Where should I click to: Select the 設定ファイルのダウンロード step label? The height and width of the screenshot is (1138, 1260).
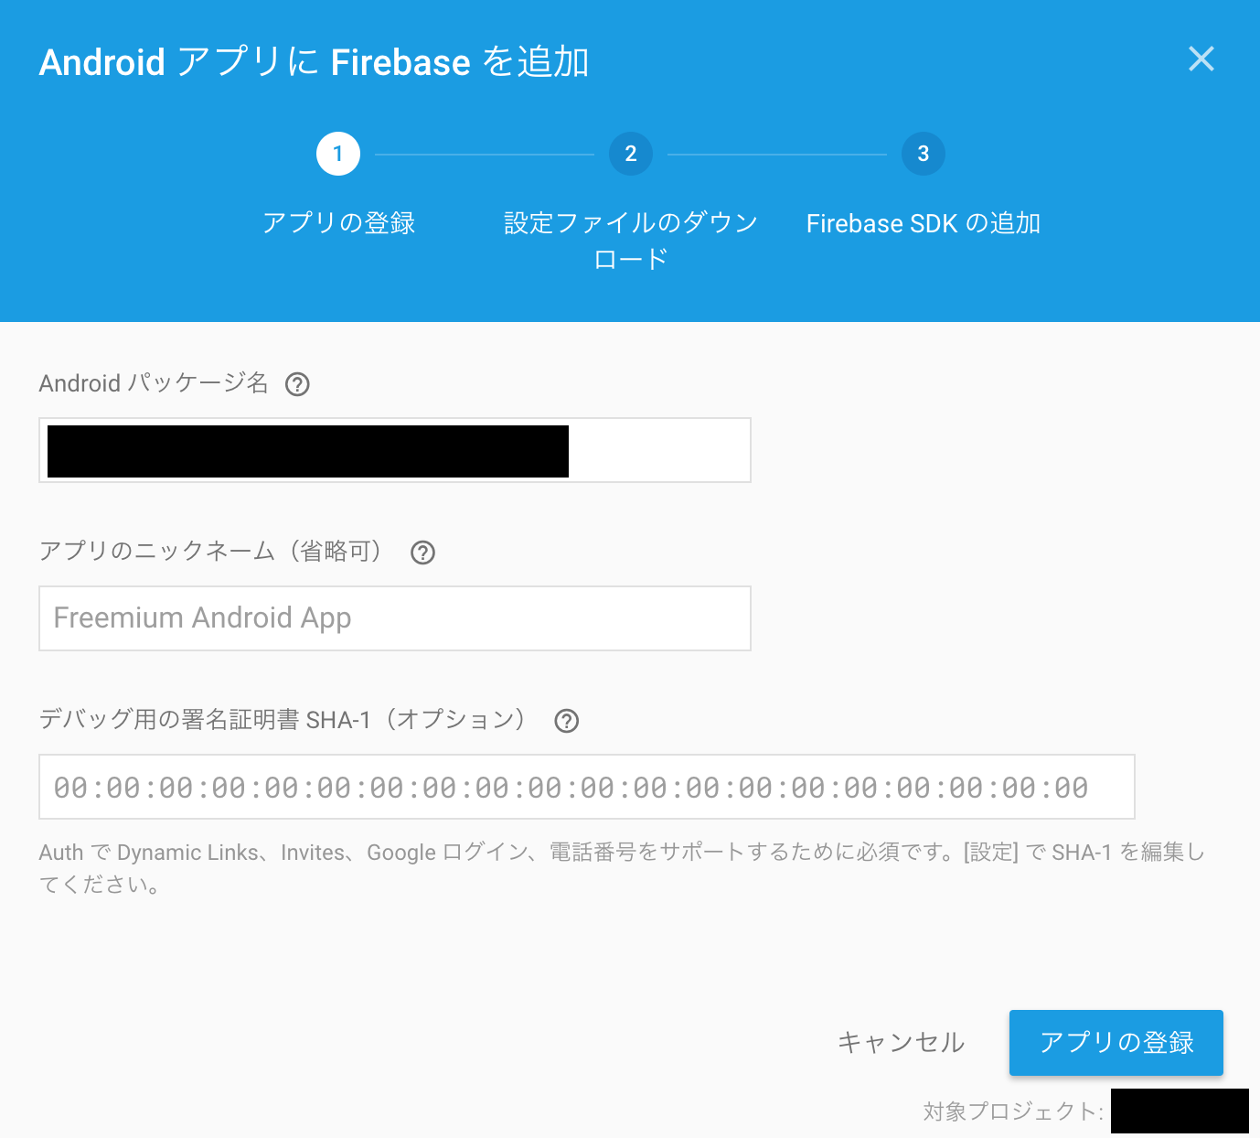pyautogui.click(x=631, y=241)
